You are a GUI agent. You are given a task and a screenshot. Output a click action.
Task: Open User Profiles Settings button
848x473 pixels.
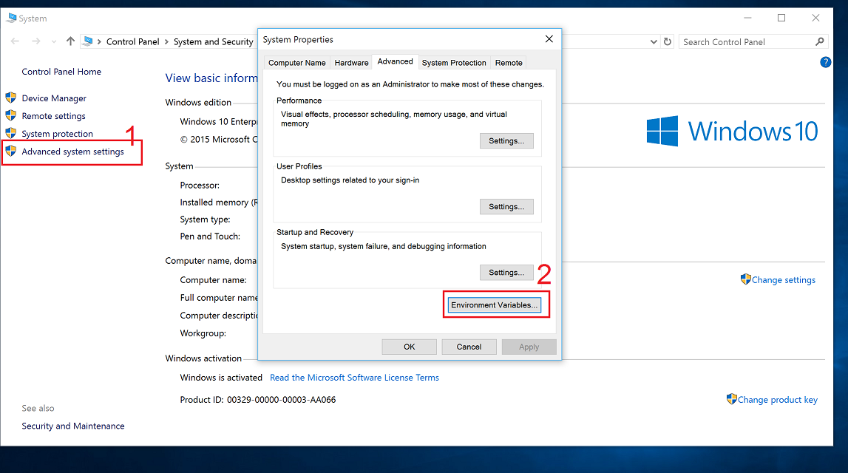506,206
